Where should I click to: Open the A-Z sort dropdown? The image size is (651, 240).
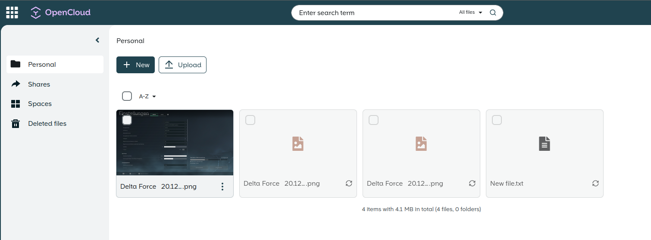tap(147, 97)
